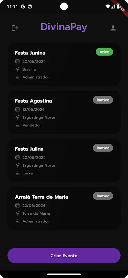
Task: Click the DivinaPay logo title
Action: coord(64,27)
